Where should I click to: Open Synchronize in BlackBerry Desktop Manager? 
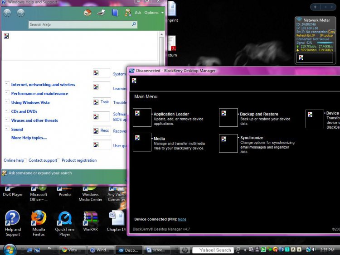tap(252, 138)
